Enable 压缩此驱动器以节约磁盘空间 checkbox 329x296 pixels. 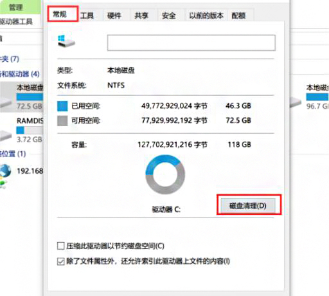[x=61, y=246]
